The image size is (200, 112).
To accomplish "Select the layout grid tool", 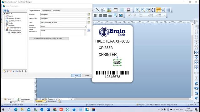I will pos(122,10).
